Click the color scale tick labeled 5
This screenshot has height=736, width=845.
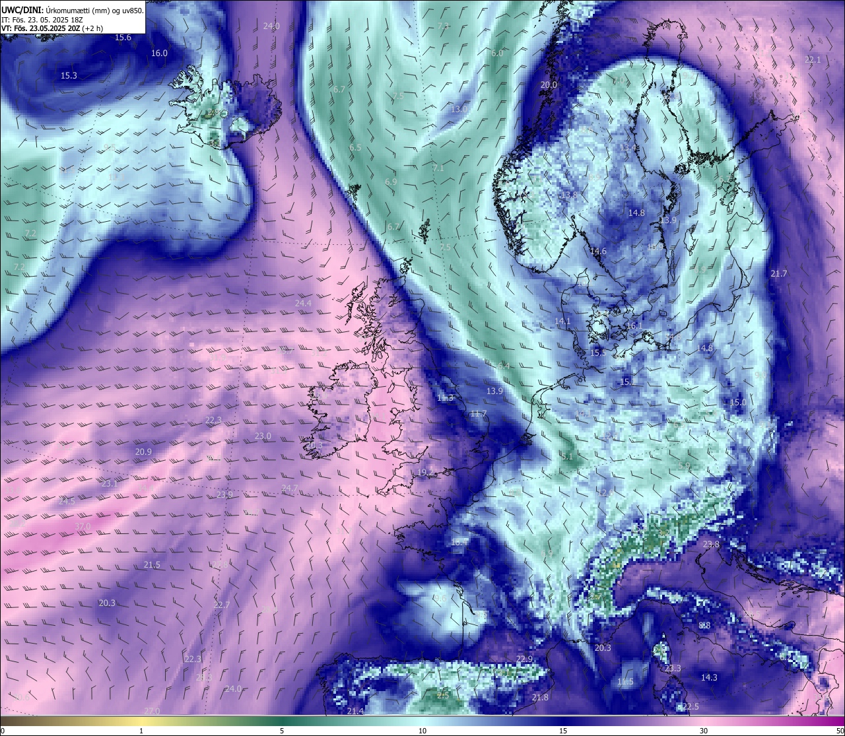(x=282, y=731)
